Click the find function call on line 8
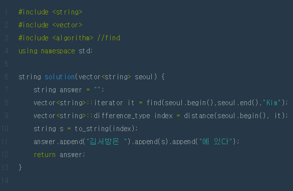This screenshot has height=191, width=293. [x=154, y=103]
